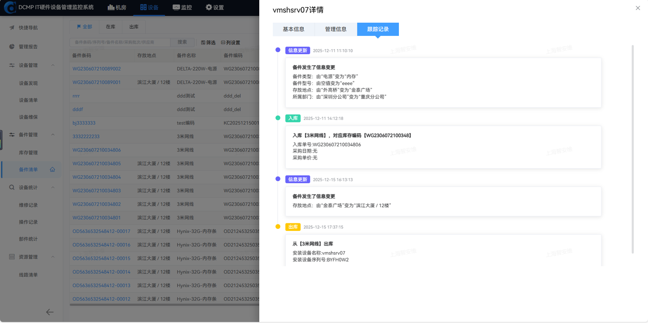
Task: Click the DELTA-220W-电源 cell in first row
Action: tap(197, 68)
